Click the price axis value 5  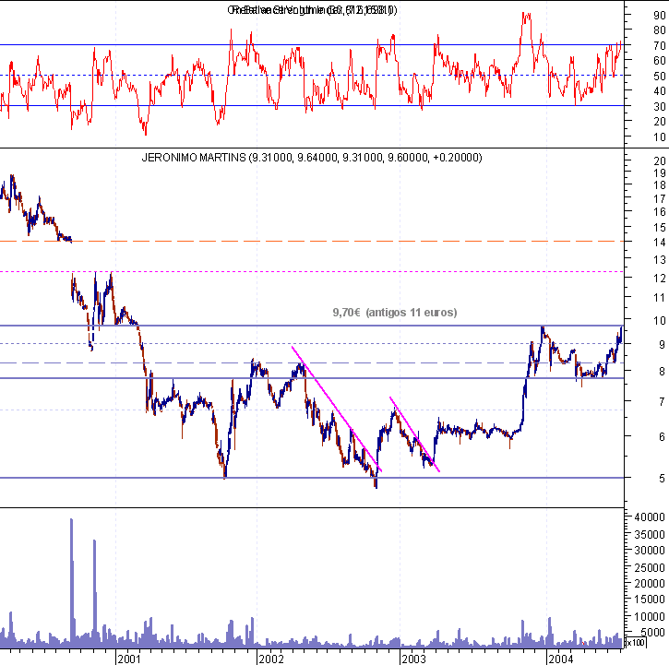click(662, 478)
